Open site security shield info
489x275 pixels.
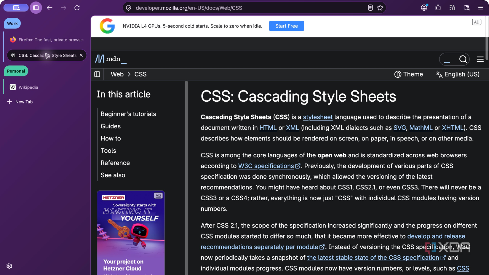[x=129, y=8]
